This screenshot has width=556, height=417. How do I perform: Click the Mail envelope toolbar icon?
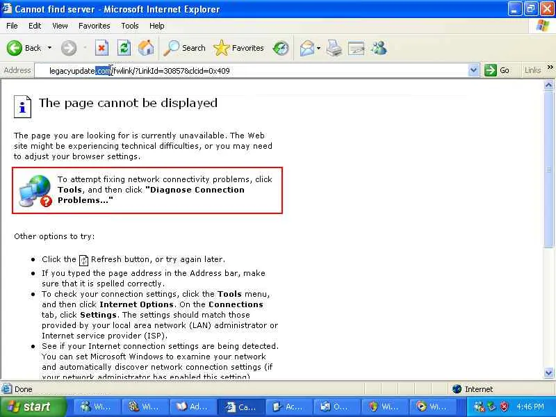point(307,48)
